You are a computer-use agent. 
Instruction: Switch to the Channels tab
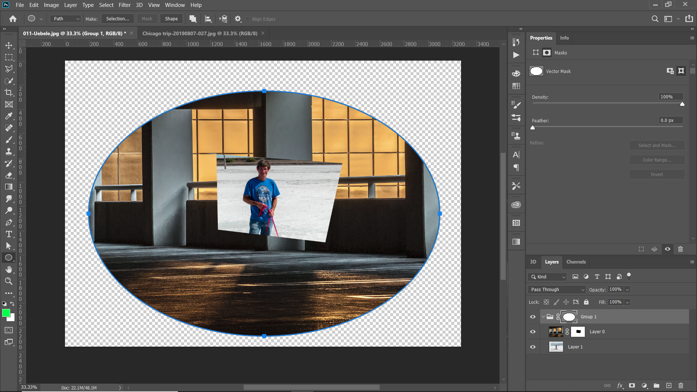(x=576, y=262)
